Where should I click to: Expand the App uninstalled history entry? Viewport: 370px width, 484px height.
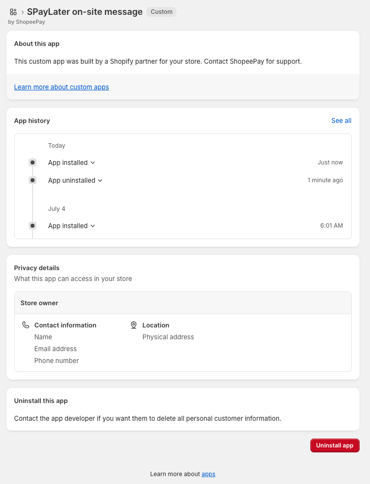coord(75,180)
